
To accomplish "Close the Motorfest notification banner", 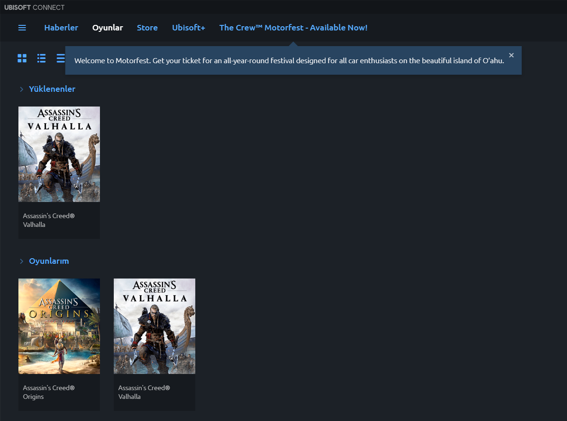I will click(x=511, y=55).
